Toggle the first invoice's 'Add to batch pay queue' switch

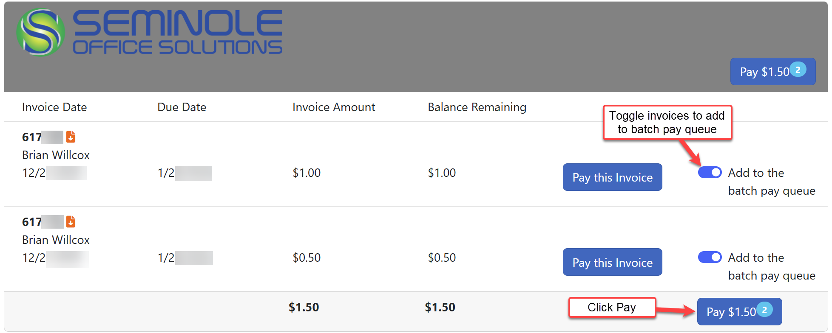(709, 172)
